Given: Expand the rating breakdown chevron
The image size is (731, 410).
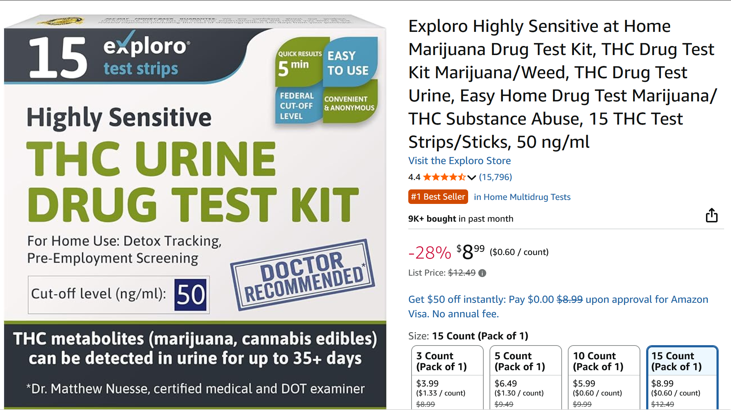Looking at the screenshot, I should tap(471, 177).
